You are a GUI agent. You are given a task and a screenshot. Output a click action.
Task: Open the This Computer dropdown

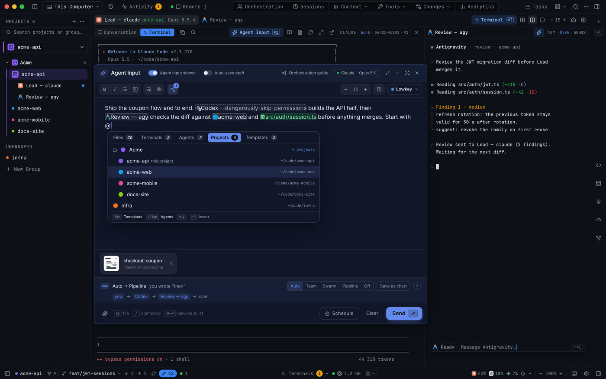click(x=73, y=6)
